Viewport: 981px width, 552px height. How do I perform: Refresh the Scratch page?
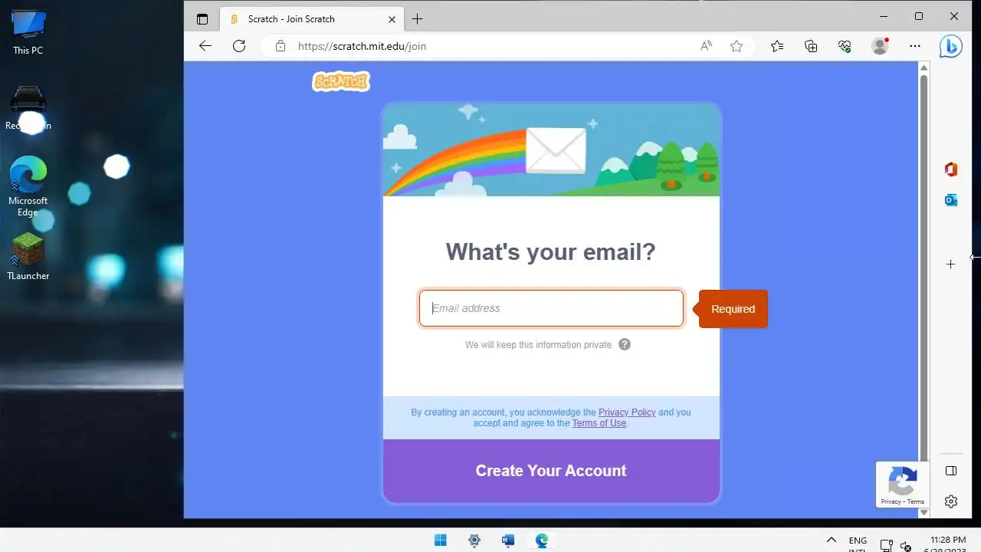[239, 46]
